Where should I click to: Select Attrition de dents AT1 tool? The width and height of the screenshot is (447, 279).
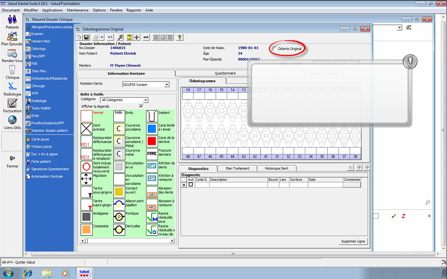point(152,167)
